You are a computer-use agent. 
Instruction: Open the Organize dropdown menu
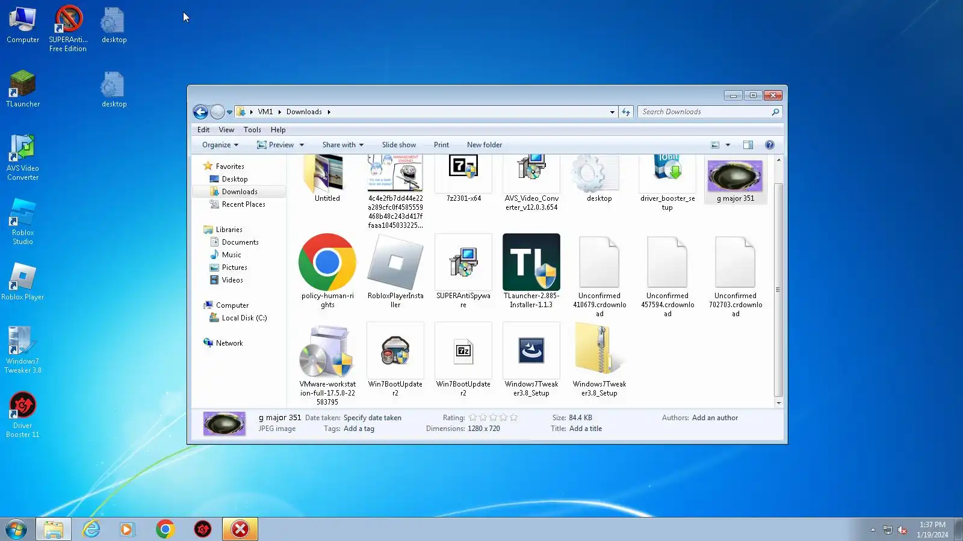pos(220,145)
